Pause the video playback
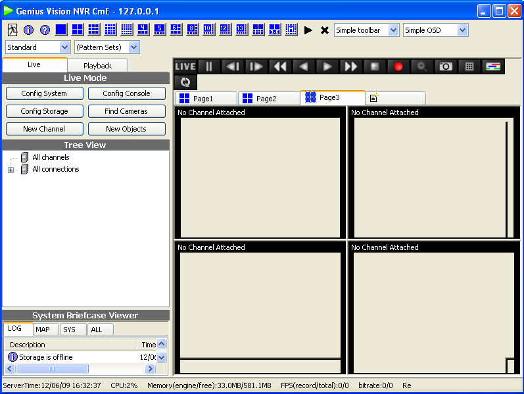This screenshot has height=394, width=524. point(209,66)
